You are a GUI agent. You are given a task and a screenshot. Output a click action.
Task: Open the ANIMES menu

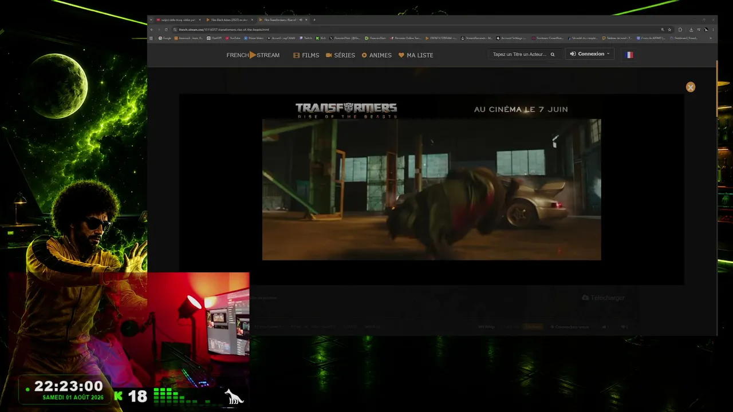377,55
